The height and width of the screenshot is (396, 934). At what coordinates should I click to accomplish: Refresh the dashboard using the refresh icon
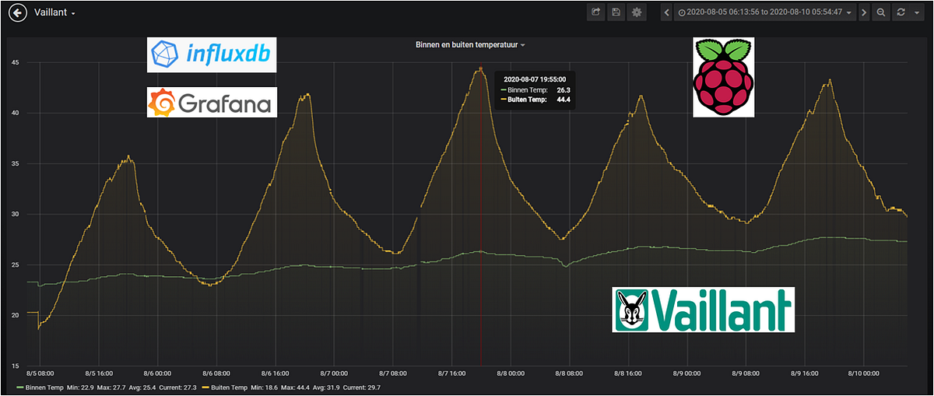pyautogui.click(x=901, y=12)
